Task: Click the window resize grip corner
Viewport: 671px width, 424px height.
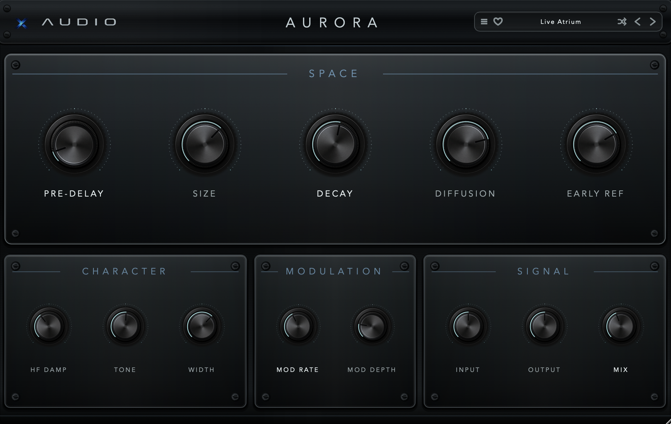Action: (668, 421)
